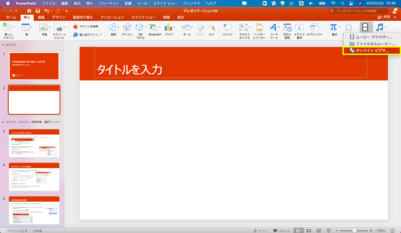The width and height of the screenshot is (401, 233).
Task: Toggle the コメント pane in status bar
Action: [x=282, y=231]
